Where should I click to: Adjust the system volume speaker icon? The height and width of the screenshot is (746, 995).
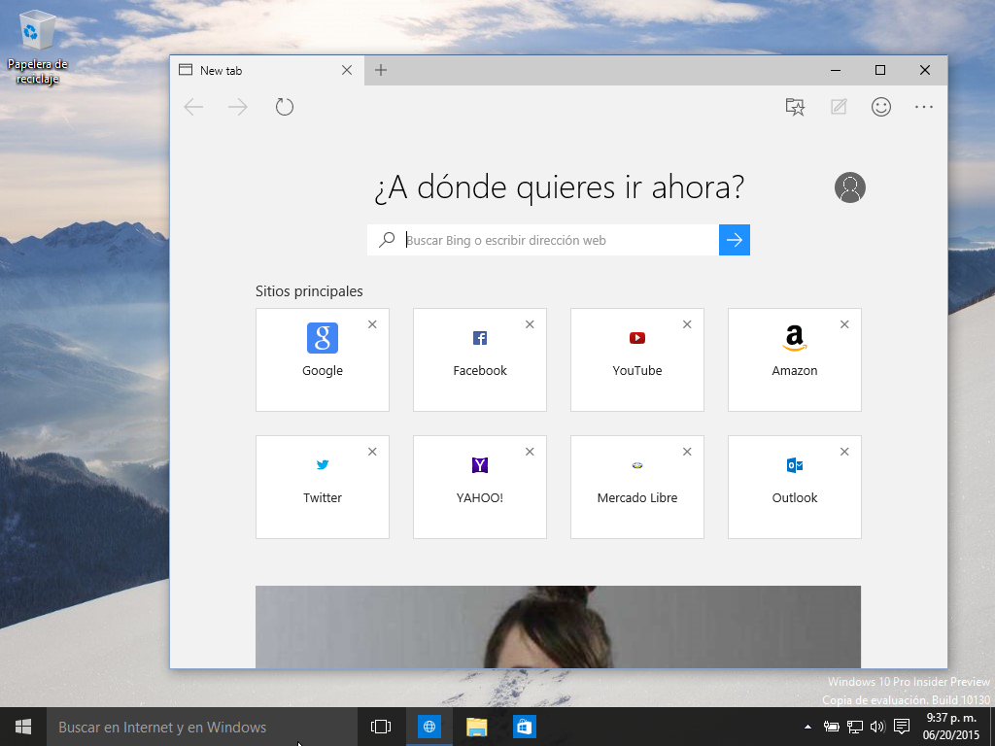pos(877,727)
